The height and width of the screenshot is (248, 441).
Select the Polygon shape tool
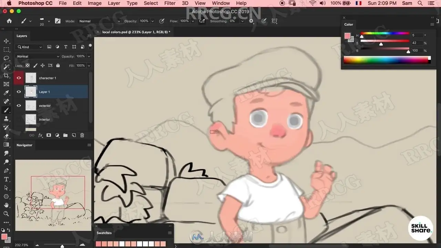click(x=6, y=196)
